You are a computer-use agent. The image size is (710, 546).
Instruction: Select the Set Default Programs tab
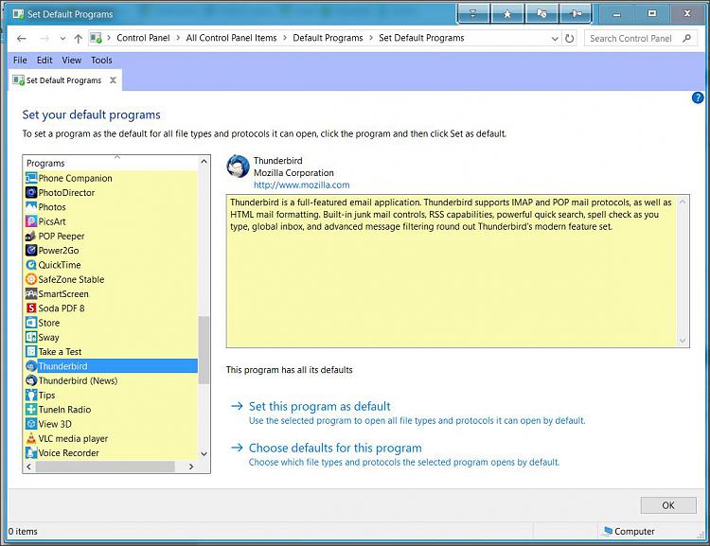click(63, 80)
